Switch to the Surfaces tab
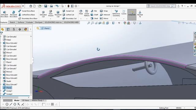 (21, 22)
